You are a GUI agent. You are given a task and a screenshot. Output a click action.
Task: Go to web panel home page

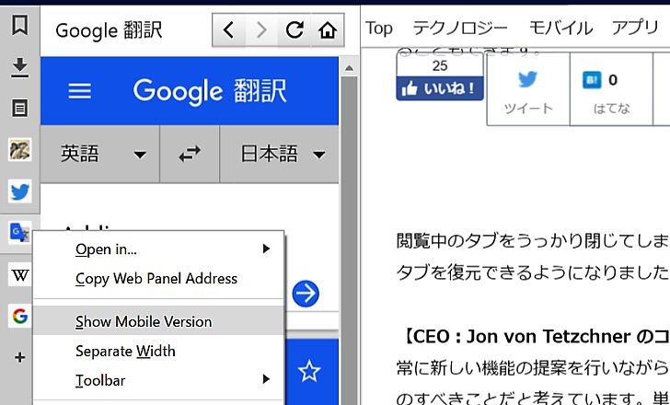click(x=328, y=30)
